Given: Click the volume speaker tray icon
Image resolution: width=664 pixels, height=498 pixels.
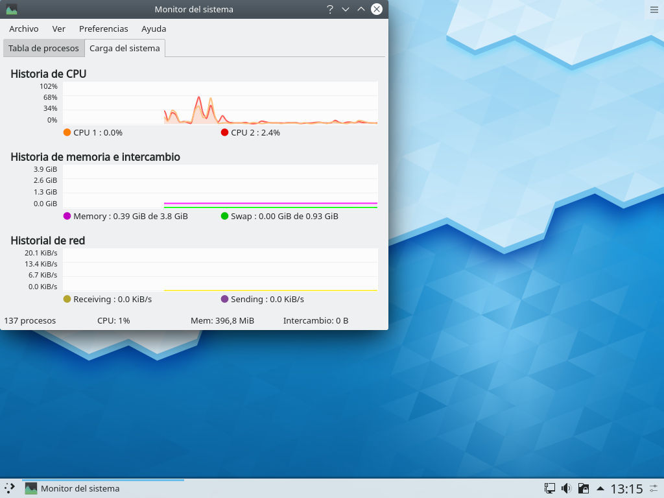Looking at the screenshot, I should click(x=566, y=488).
